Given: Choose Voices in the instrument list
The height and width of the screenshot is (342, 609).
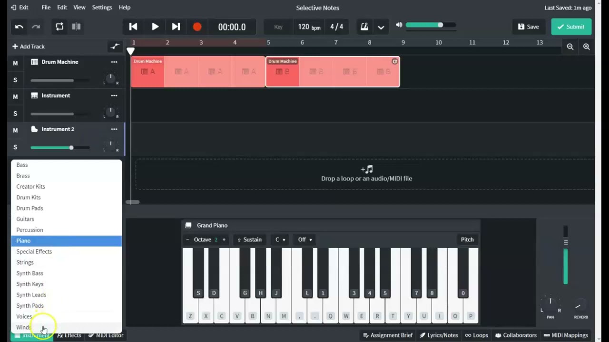Looking at the screenshot, I should pyautogui.click(x=67, y=316).
